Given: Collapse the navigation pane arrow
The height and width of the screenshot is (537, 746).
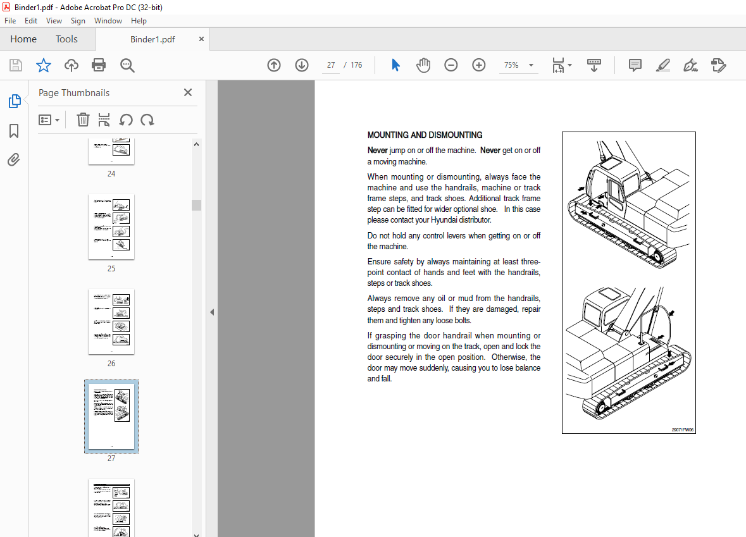Looking at the screenshot, I should [x=212, y=312].
